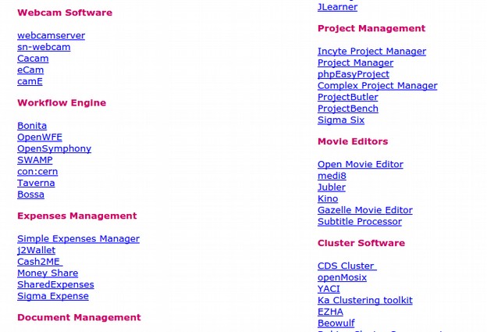The width and height of the screenshot is (487, 332).
Task: Open the Subtitle Processor link
Action: coord(360,222)
